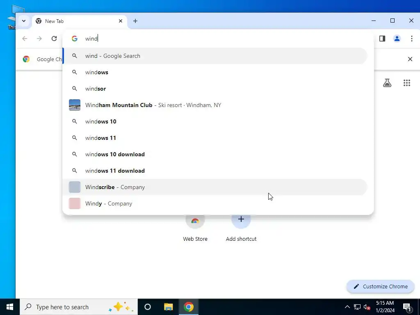Click the Windy suggestion image placeholder
420x315 pixels.
tap(75, 203)
